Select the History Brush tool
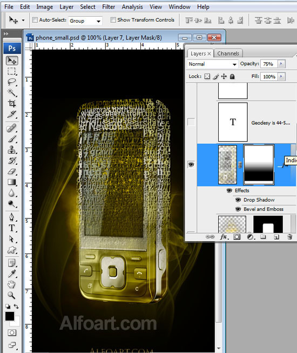297x353 pixels. click(x=11, y=161)
